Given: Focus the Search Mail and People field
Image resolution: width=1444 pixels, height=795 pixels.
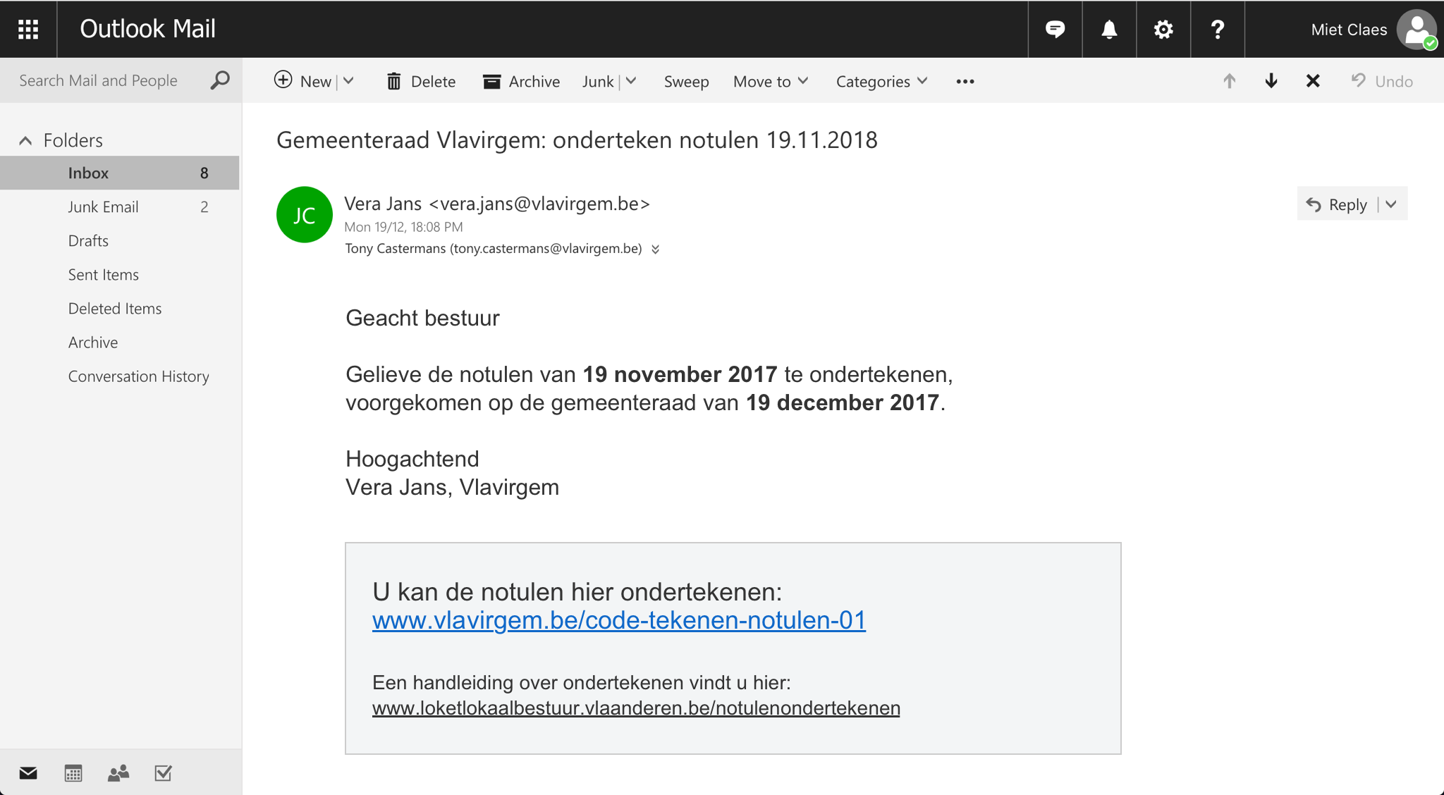Looking at the screenshot, I should tap(99, 80).
